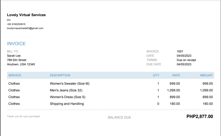The image size is (221, 136).
Task: Click the DUE DATE label
Action: tap(154, 64)
